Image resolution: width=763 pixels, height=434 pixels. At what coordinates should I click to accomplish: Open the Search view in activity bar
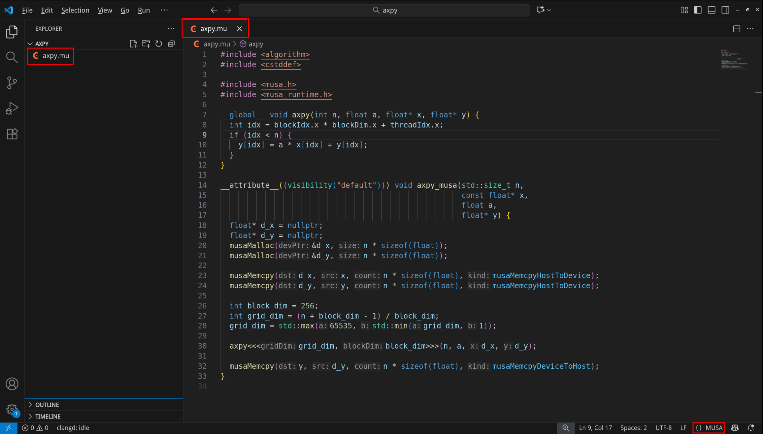[x=12, y=57]
